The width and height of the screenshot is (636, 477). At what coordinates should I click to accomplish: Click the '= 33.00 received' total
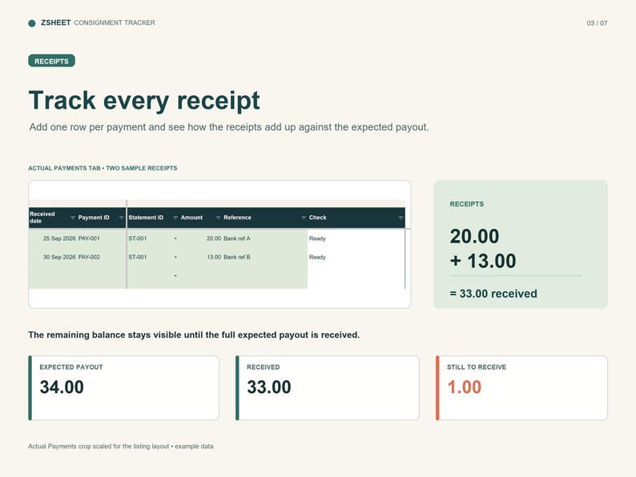click(493, 294)
